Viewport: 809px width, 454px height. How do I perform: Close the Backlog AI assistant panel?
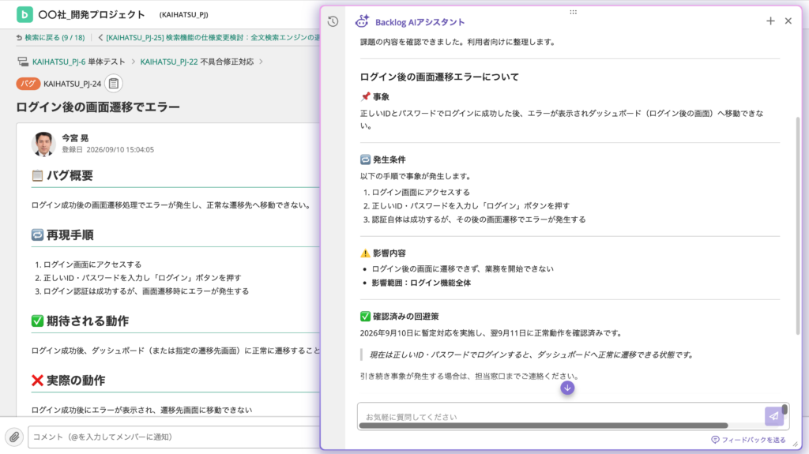(788, 21)
